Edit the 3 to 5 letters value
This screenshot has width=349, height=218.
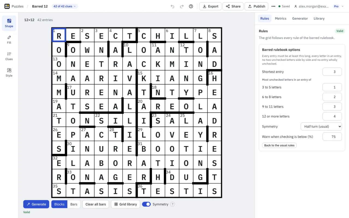(x=332, y=87)
